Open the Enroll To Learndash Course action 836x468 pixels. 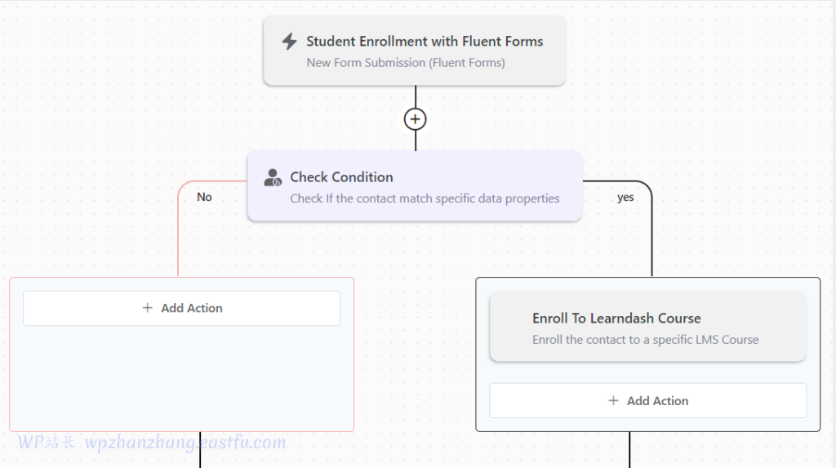click(616, 319)
